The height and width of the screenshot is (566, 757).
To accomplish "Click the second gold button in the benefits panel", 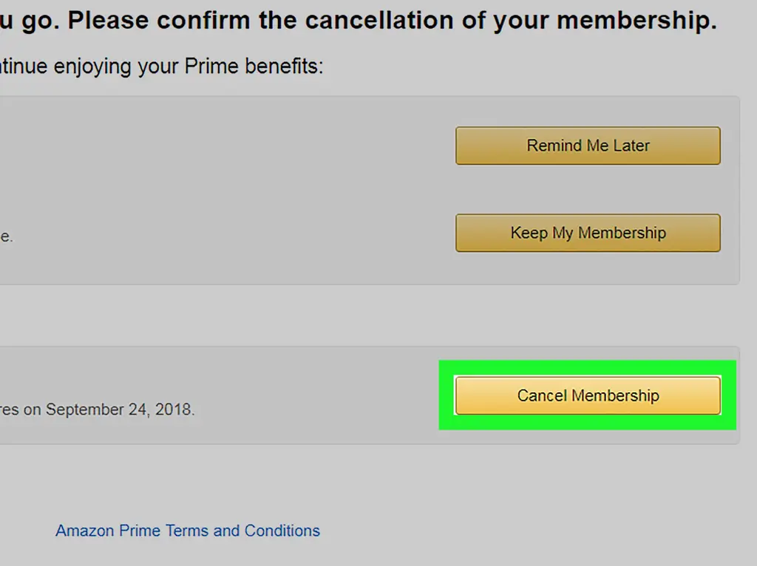I will [588, 233].
